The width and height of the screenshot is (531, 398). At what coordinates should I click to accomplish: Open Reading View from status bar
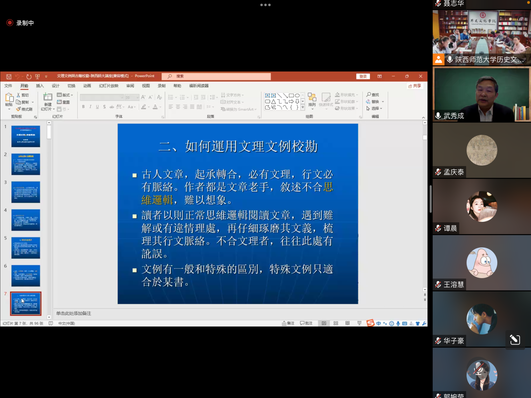[347, 323]
